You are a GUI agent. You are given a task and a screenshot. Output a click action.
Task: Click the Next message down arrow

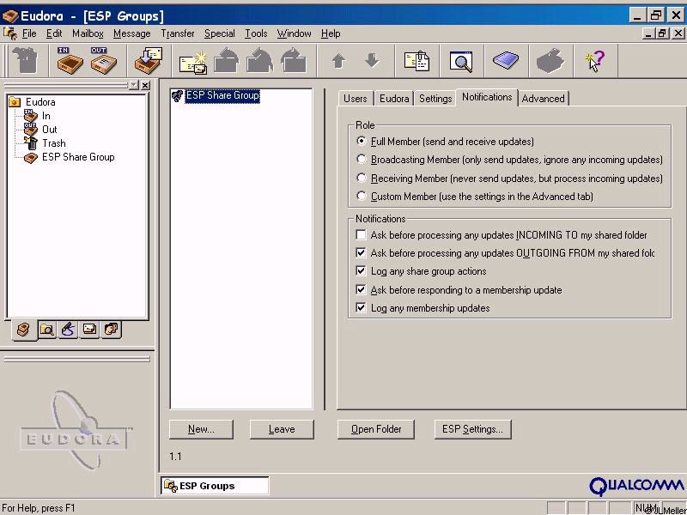pos(372,61)
